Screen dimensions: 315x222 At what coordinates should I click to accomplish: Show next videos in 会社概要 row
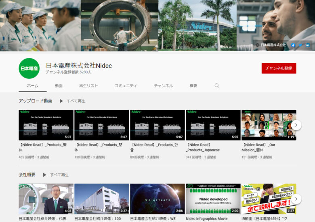[296, 199]
